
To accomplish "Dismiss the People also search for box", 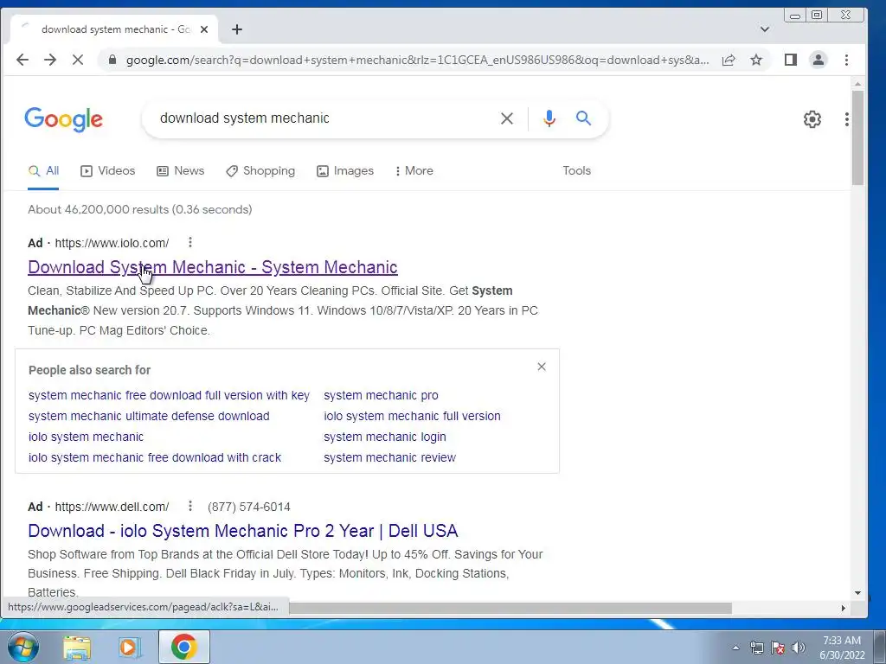I will pos(542,367).
